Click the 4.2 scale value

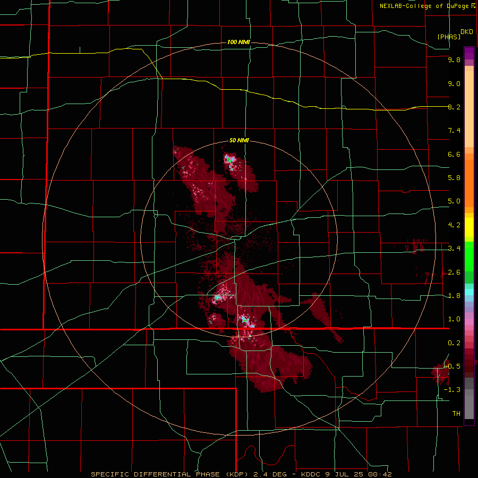point(454,225)
